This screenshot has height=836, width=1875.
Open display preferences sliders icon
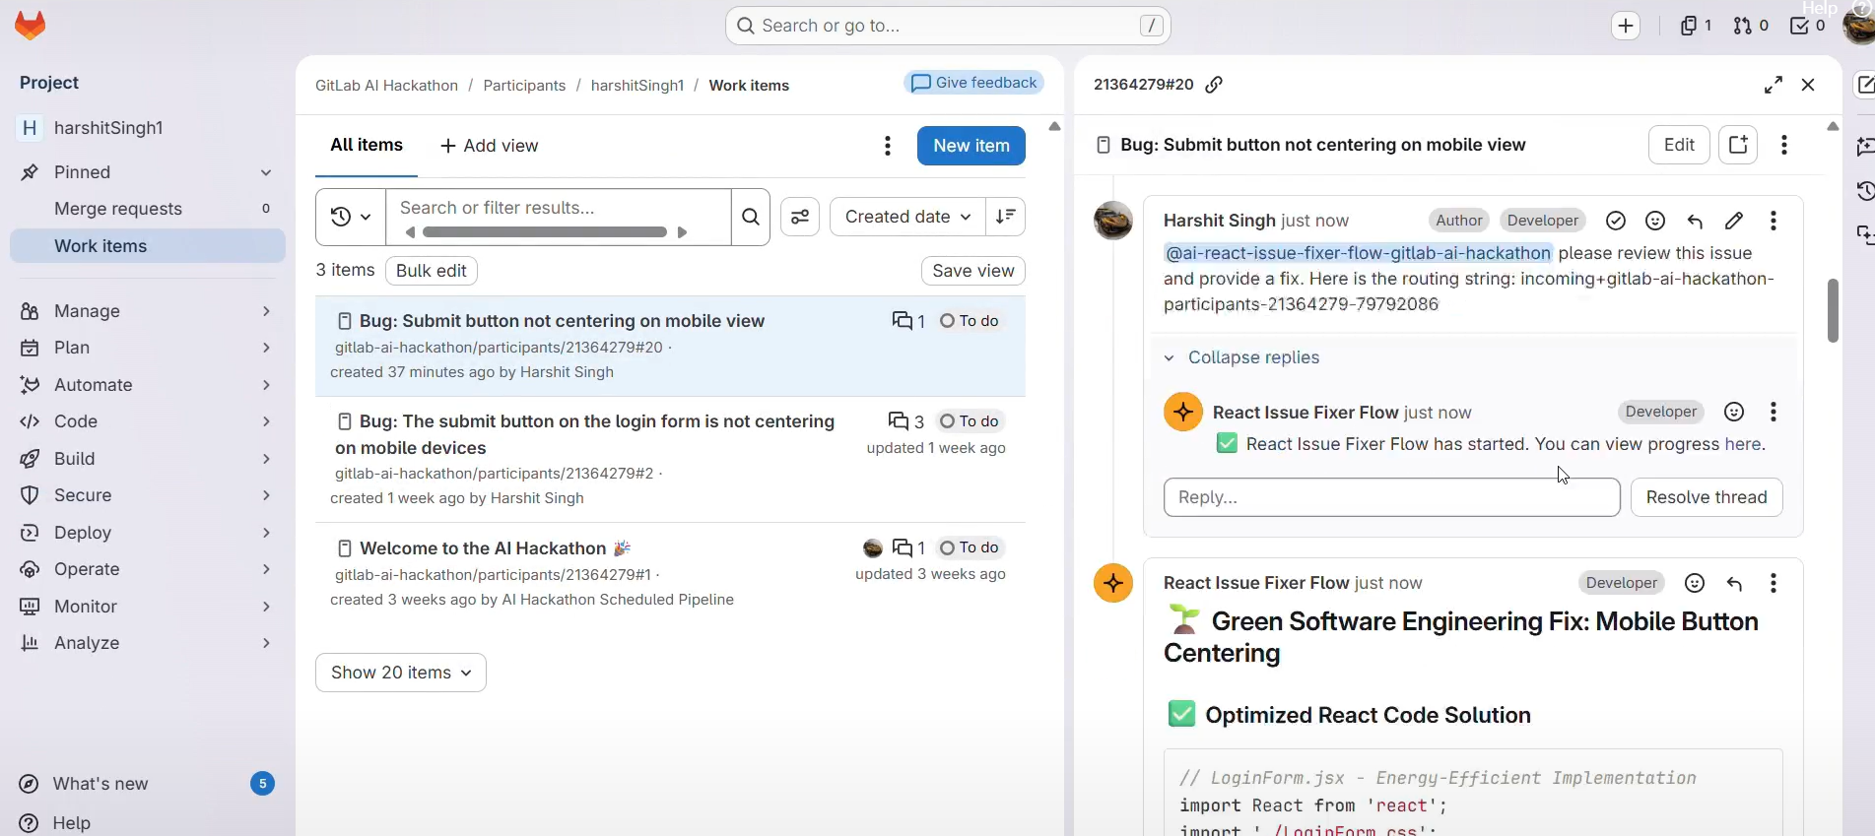click(x=800, y=217)
